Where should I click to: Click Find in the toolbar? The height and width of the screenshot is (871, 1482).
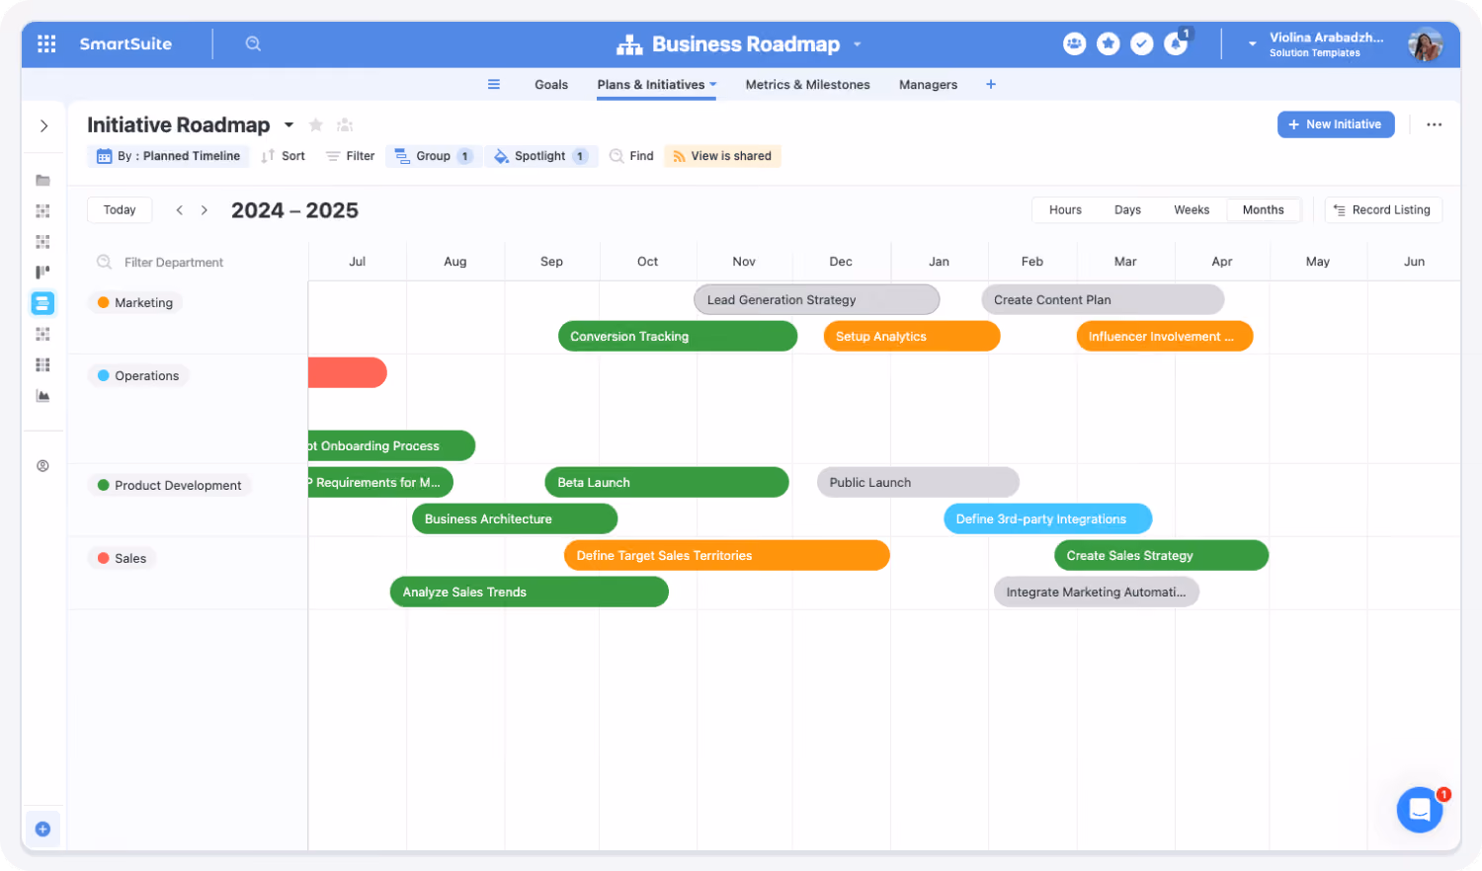coord(631,156)
